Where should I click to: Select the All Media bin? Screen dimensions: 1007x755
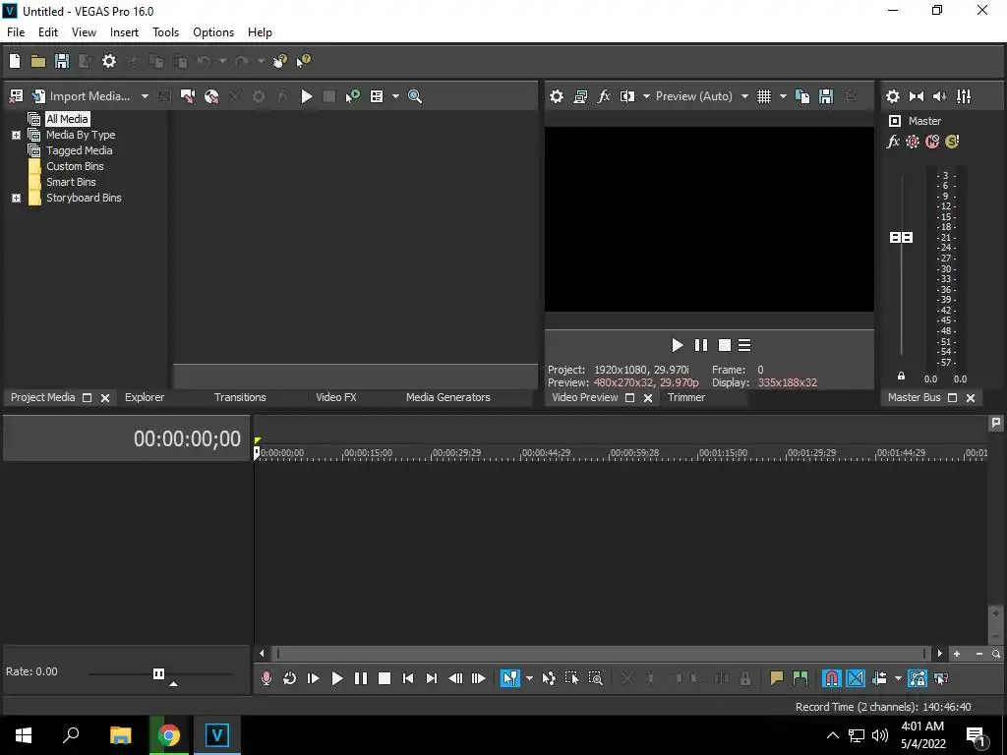(67, 119)
